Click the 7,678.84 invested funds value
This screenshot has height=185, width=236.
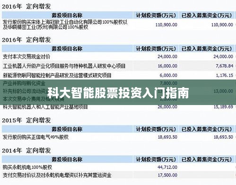224,66
